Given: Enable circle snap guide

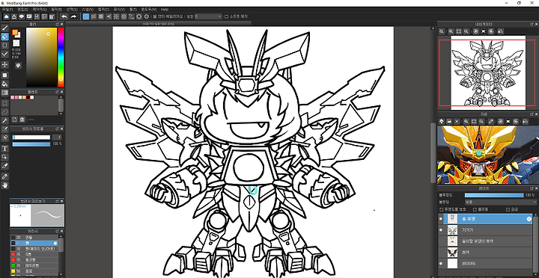Looking at the screenshot, I should pos(124,16).
